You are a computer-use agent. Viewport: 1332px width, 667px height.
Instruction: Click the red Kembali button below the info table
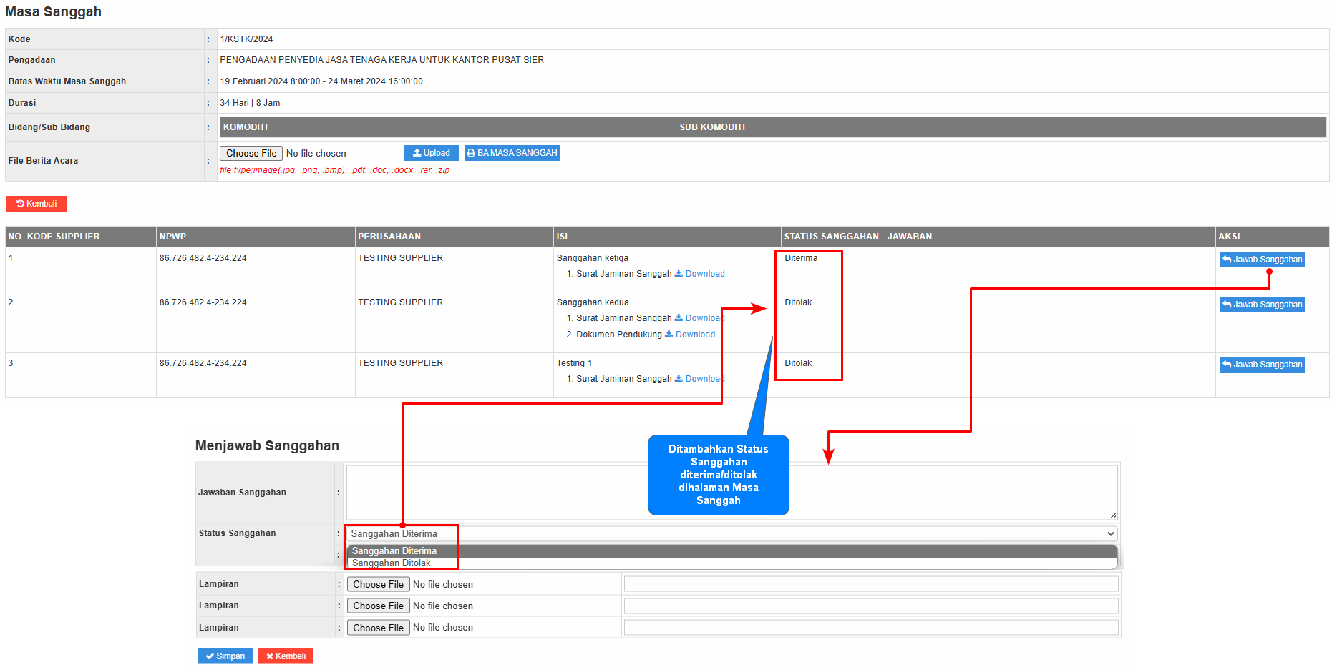pos(37,204)
